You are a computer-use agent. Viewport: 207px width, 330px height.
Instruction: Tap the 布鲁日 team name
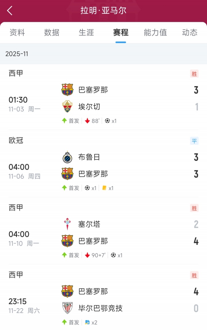pyautogui.click(x=89, y=157)
